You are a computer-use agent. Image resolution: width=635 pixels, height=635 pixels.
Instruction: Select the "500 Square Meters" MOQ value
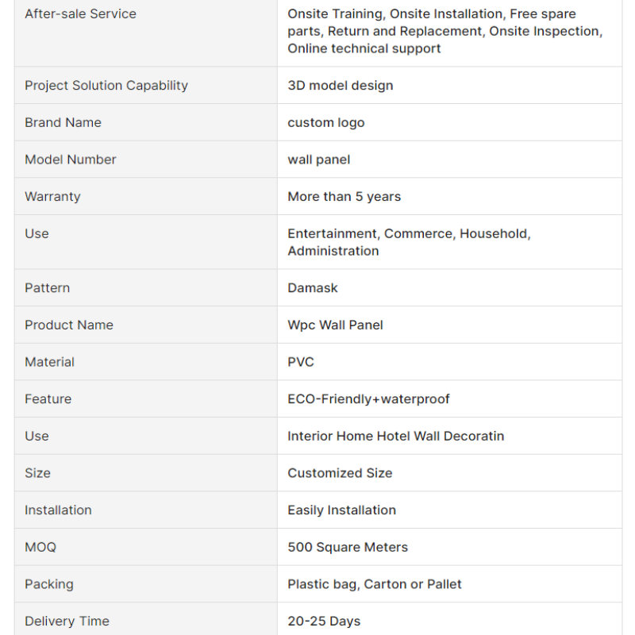click(x=348, y=547)
